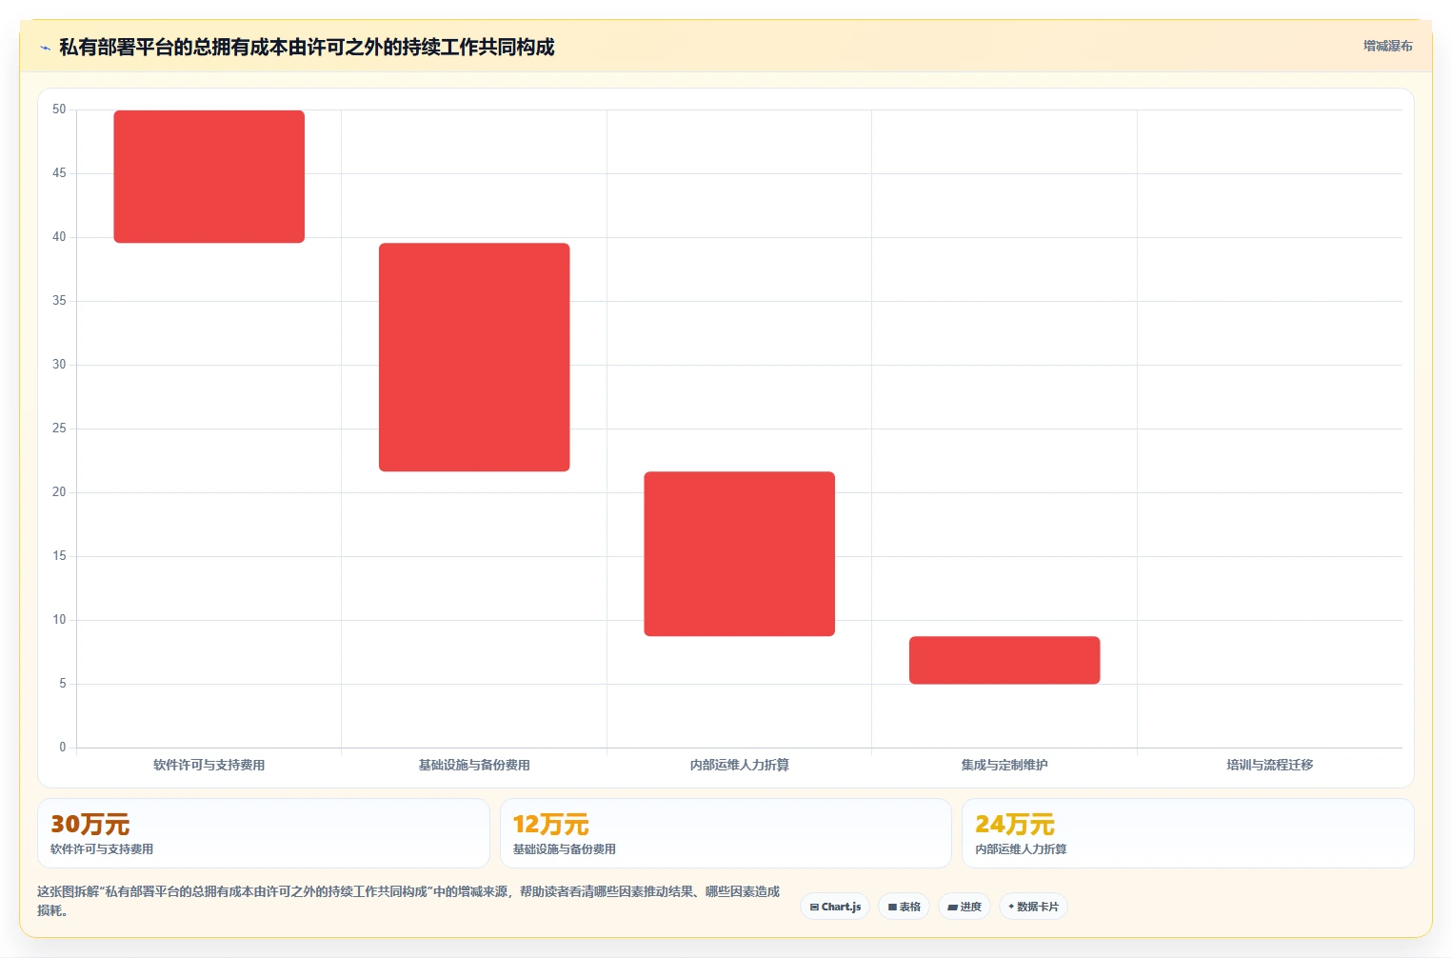1452x958 pixels.
Task: Click the 表格 tag chip
Action: (x=904, y=907)
